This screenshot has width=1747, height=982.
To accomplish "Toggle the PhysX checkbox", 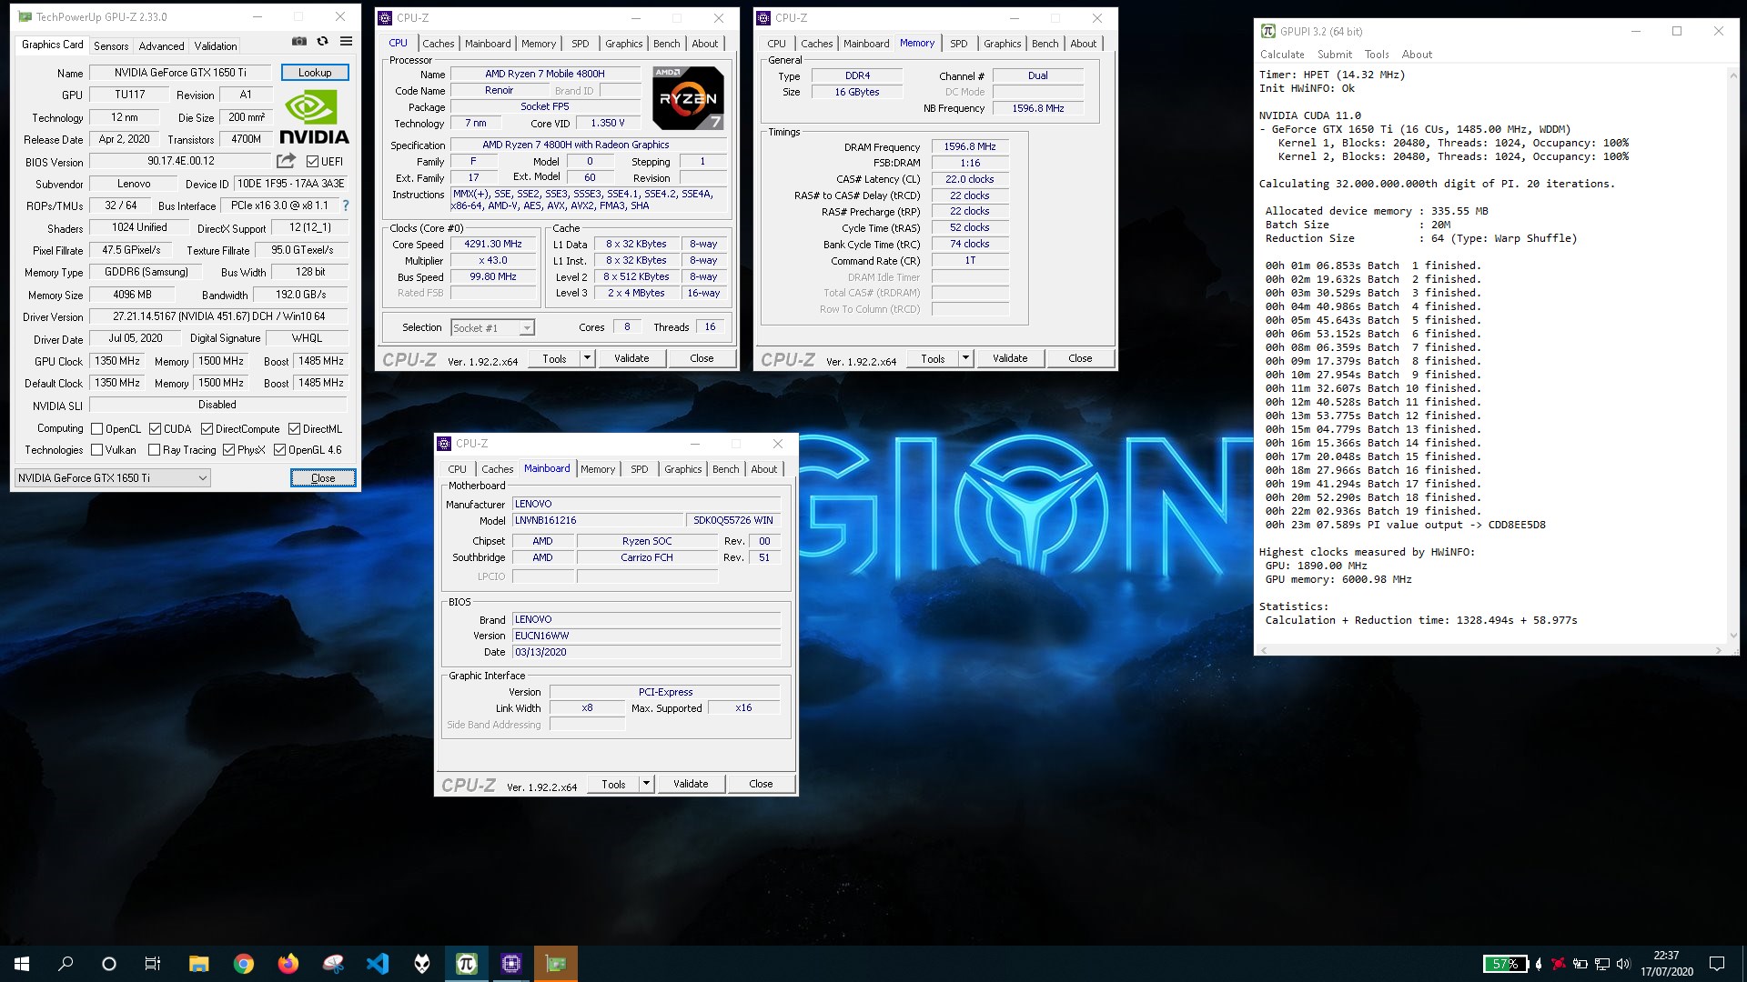I will coord(229,450).
